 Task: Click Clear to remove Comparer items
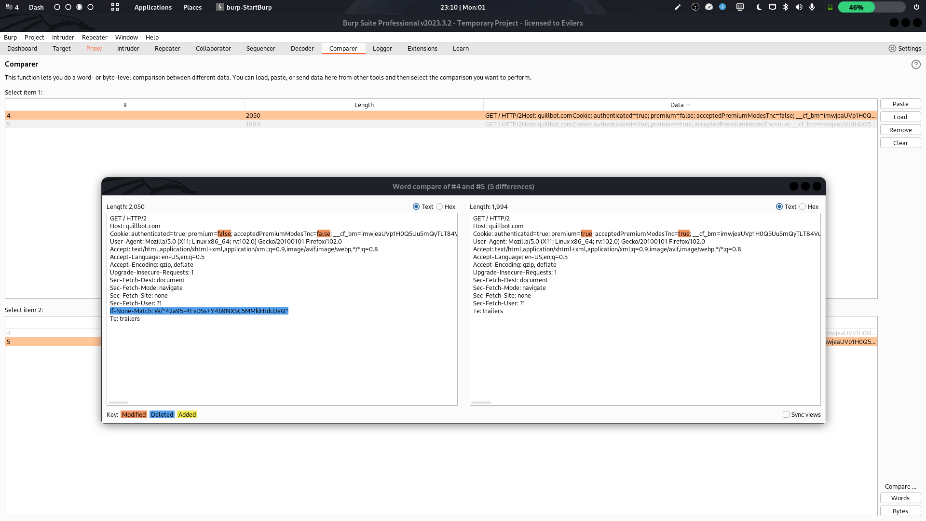pyautogui.click(x=900, y=143)
